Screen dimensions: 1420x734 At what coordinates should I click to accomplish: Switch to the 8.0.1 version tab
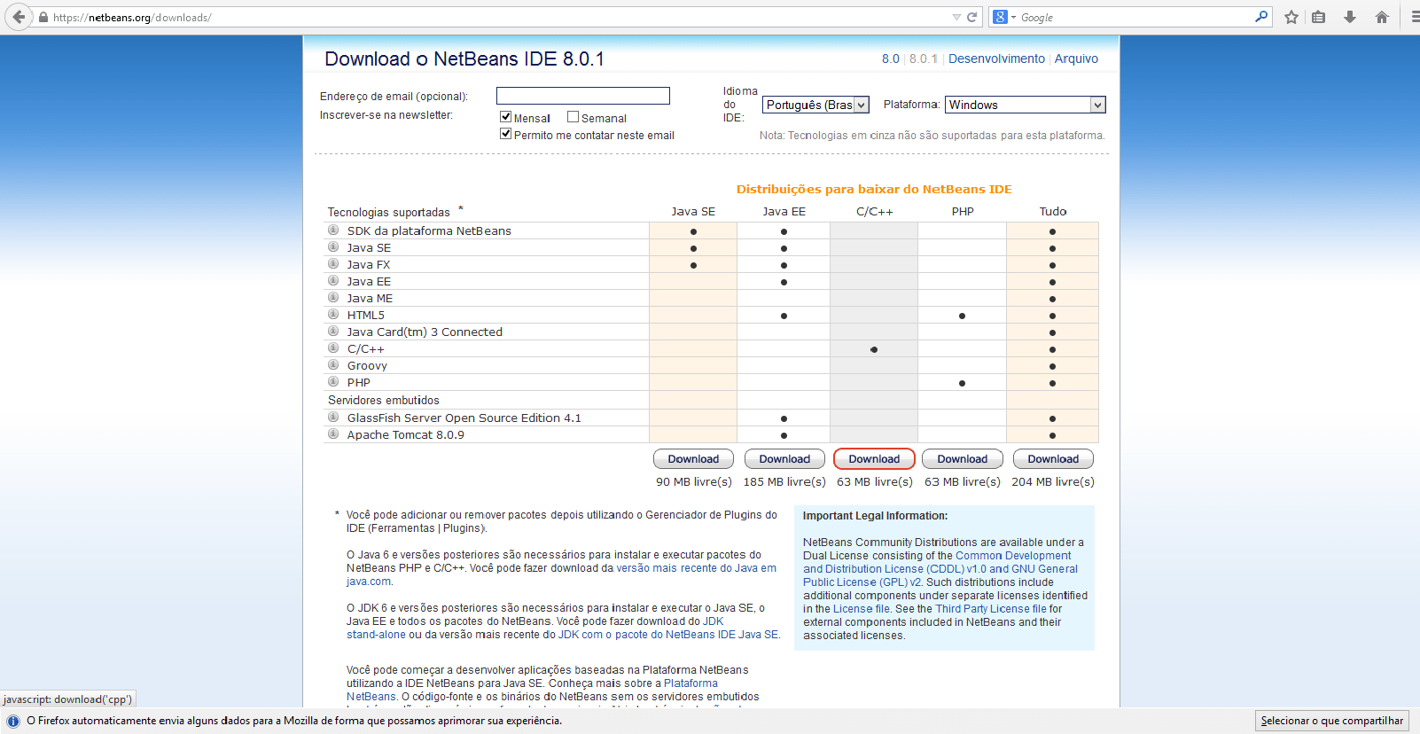924,59
